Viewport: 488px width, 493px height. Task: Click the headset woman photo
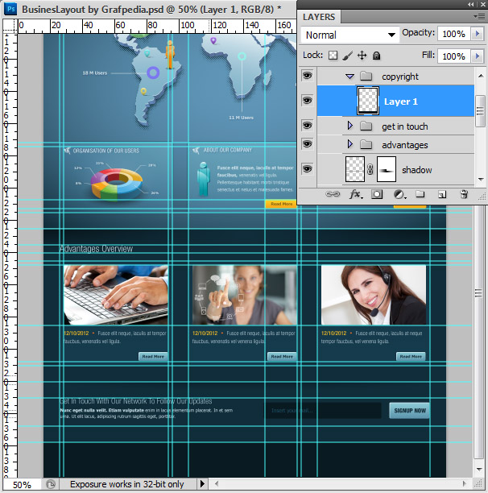374,295
